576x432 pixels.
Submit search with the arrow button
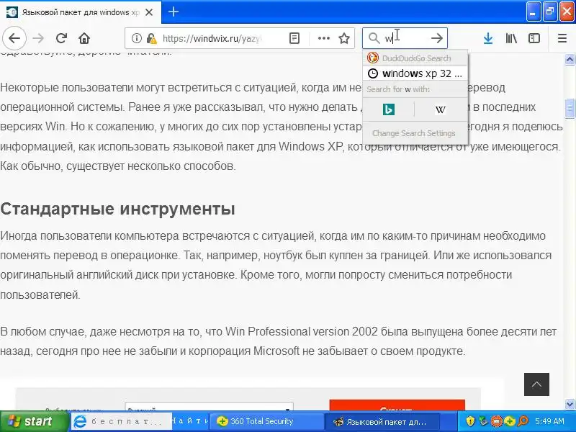tap(437, 38)
